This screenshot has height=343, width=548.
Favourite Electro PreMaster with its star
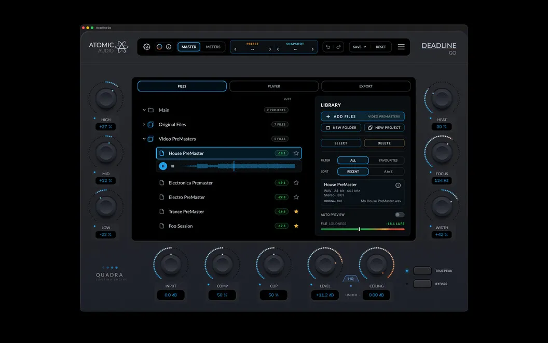[x=296, y=197]
